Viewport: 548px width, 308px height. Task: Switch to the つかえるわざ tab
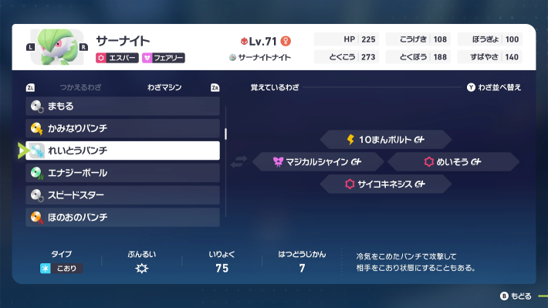tap(80, 87)
